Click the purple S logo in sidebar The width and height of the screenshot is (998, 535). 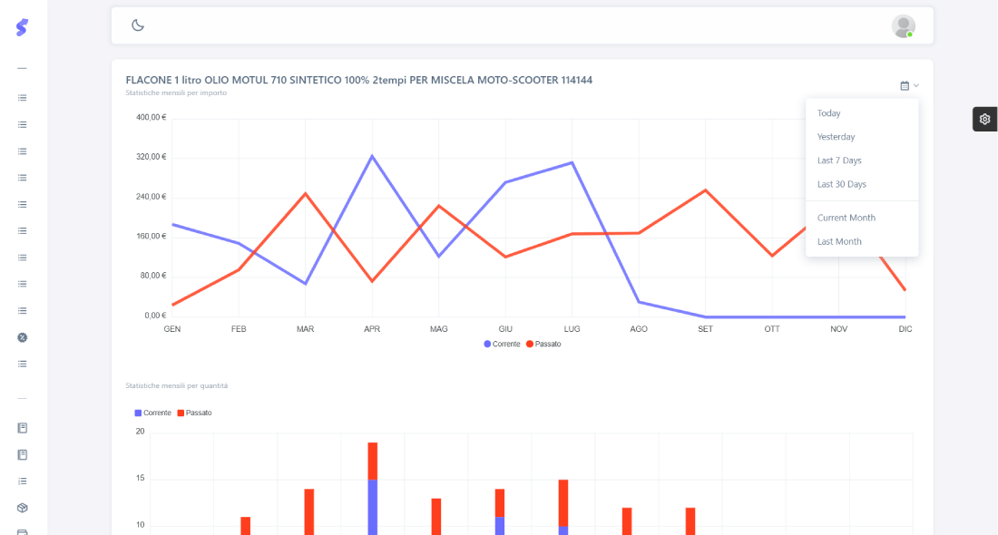22,27
